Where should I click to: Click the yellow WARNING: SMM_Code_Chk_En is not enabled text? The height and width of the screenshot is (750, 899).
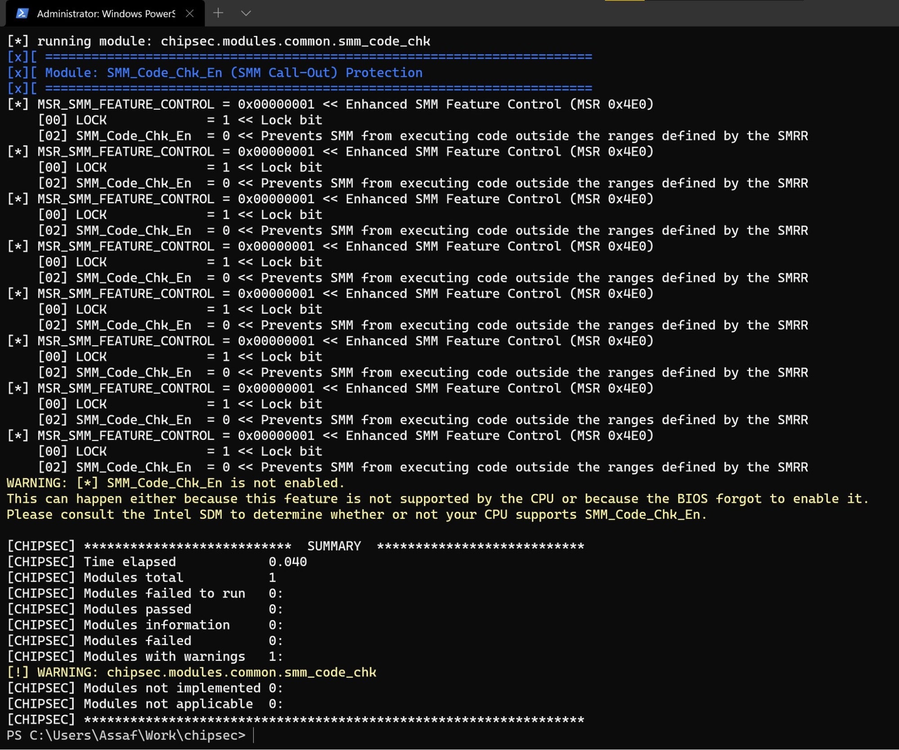coord(175,483)
